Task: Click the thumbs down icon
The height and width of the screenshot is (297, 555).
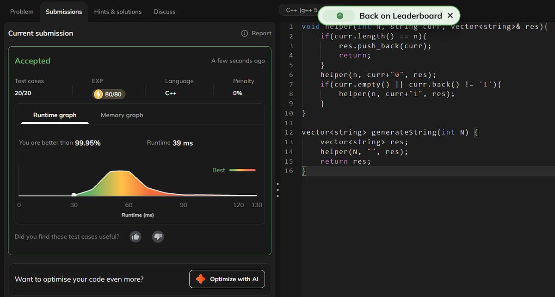Action: click(x=158, y=236)
